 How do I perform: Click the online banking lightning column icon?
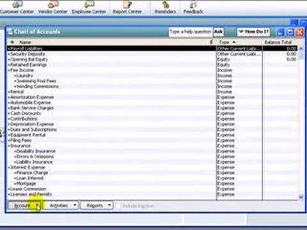coord(211,42)
